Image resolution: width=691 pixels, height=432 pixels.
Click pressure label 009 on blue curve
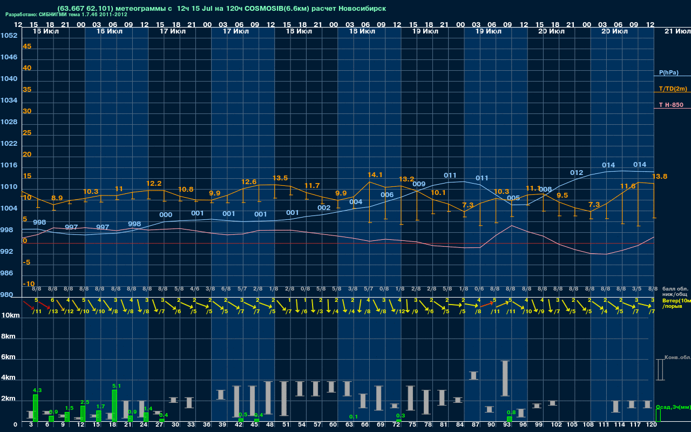(x=419, y=184)
